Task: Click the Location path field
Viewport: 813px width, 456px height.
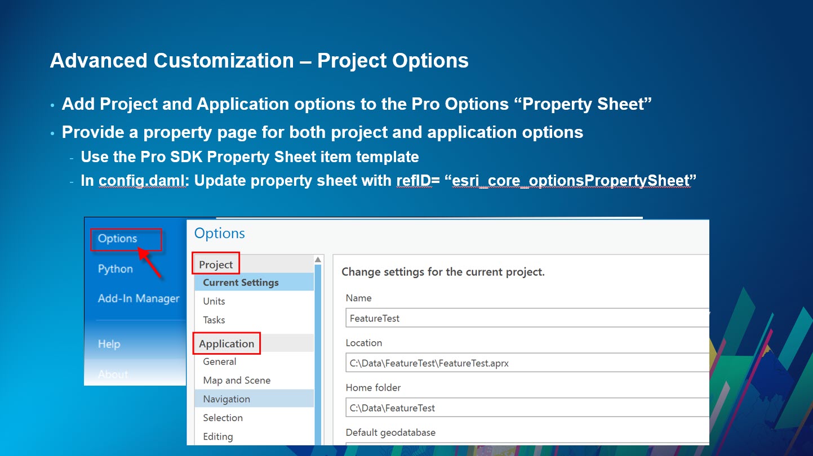Action: [507, 363]
